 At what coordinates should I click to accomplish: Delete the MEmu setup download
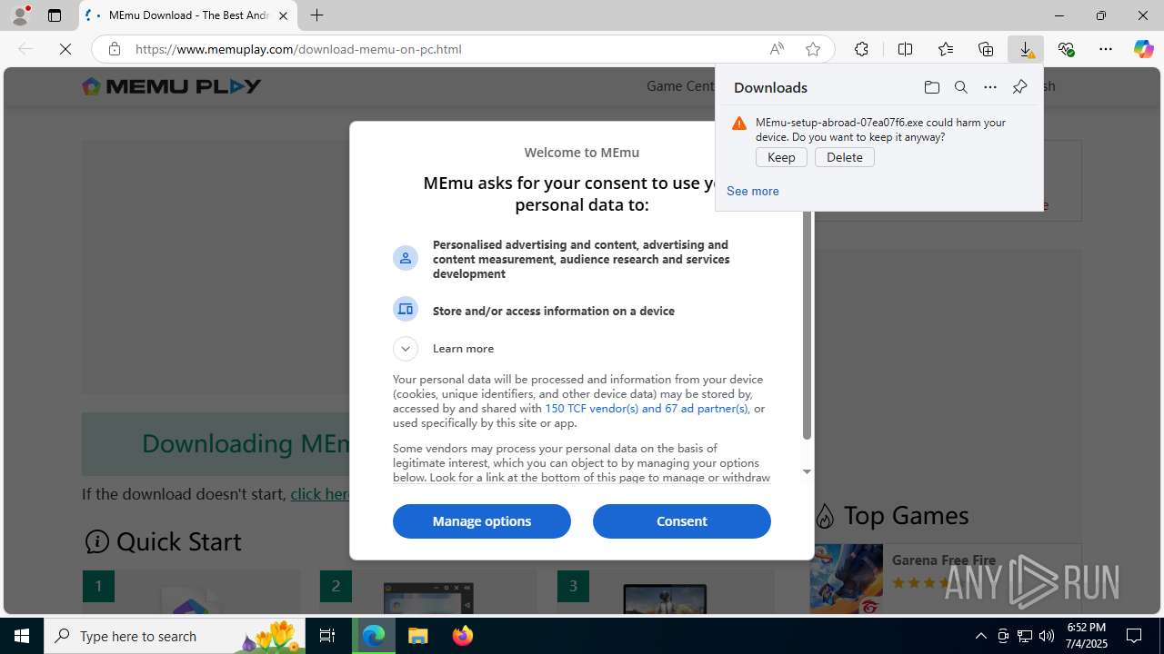(845, 157)
